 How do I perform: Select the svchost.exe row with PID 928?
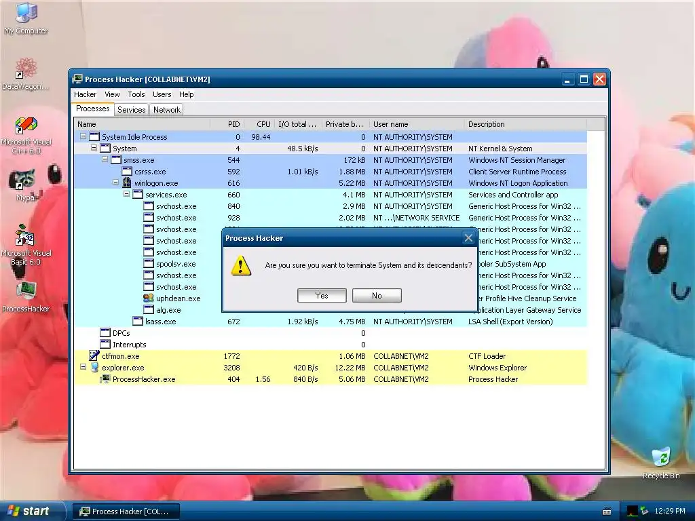tap(331, 218)
